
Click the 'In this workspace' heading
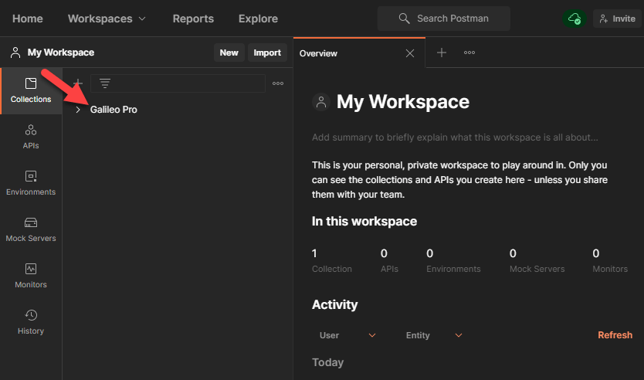[364, 222]
